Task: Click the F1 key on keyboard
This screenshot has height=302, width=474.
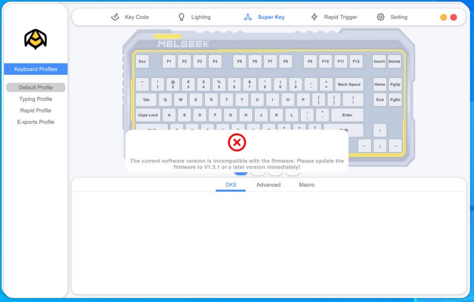Action: (169, 62)
